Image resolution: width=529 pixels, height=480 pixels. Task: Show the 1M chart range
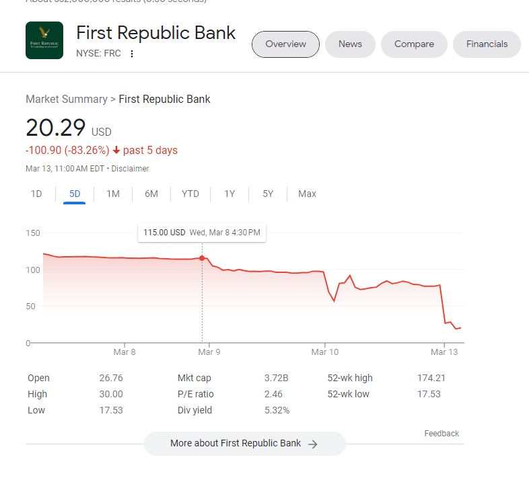[x=113, y=194]
